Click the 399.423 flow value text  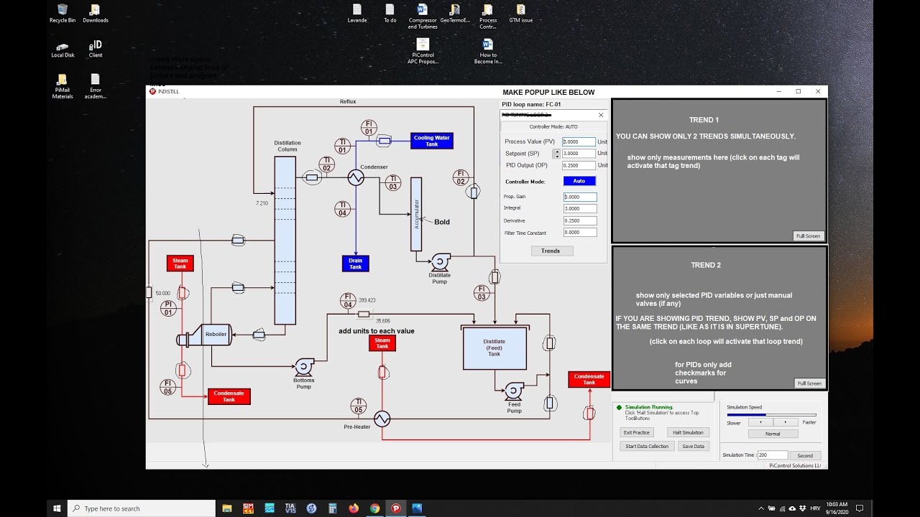click(367, 300)
